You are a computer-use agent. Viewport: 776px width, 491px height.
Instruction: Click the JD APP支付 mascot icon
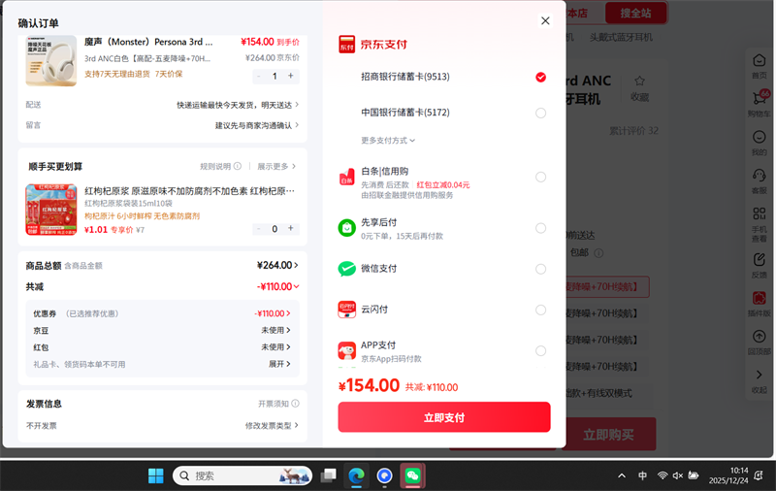click(346, 350)
